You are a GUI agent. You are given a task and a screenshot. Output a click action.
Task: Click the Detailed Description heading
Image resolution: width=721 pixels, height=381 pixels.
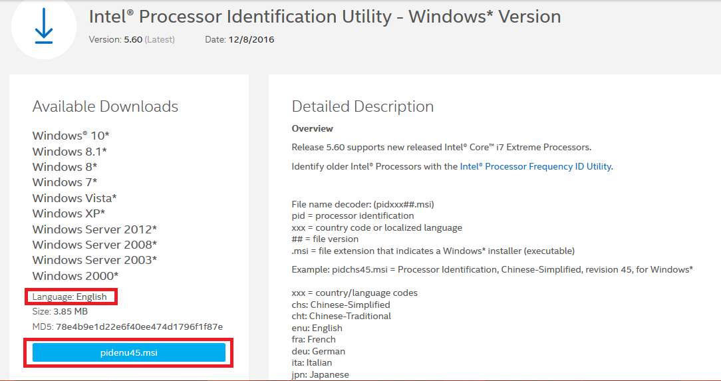pyautogui.click(x=362, y=106)
